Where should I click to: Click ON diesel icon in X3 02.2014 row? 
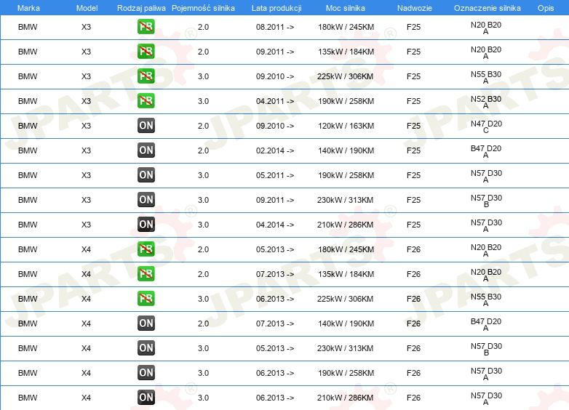(146, 150)
